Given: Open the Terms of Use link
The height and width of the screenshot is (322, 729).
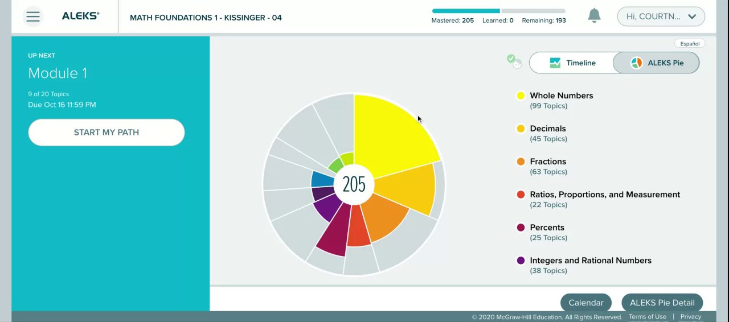Looking at the screenshot, I should (x=647, y=317).
